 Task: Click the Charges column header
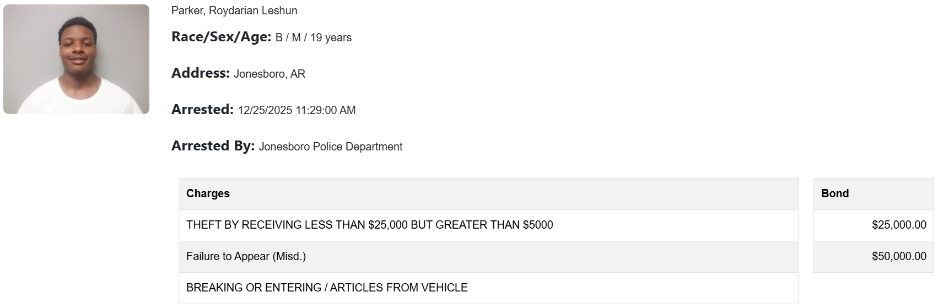point(208,193)
